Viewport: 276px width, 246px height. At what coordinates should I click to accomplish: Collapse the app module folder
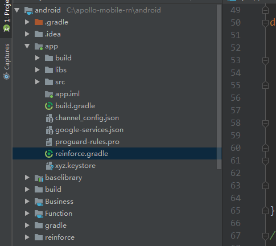click(27, 46)
